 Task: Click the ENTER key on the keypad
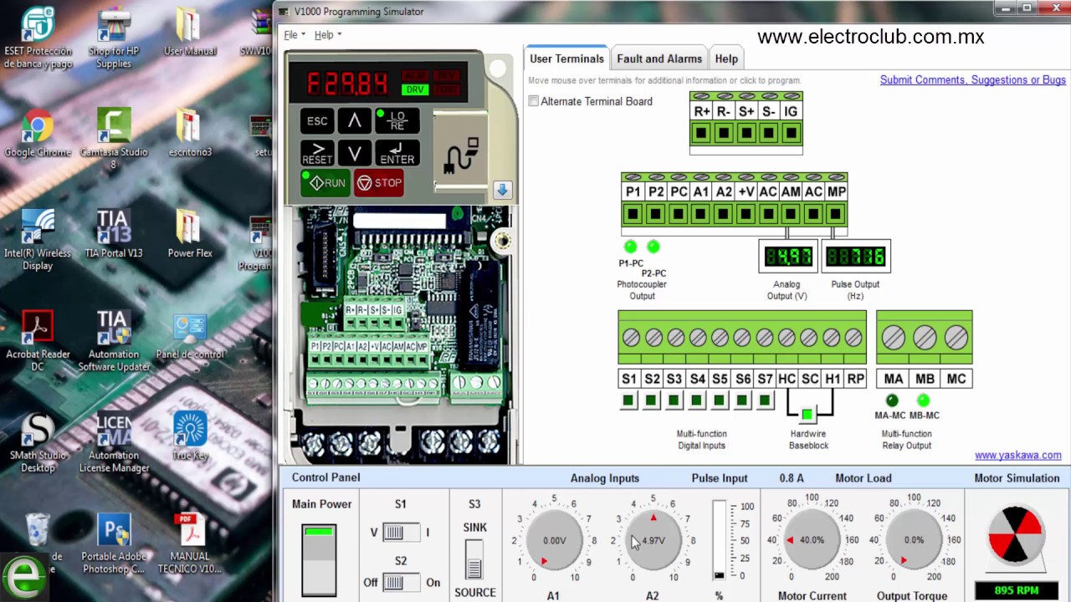(x=397, y=153)
